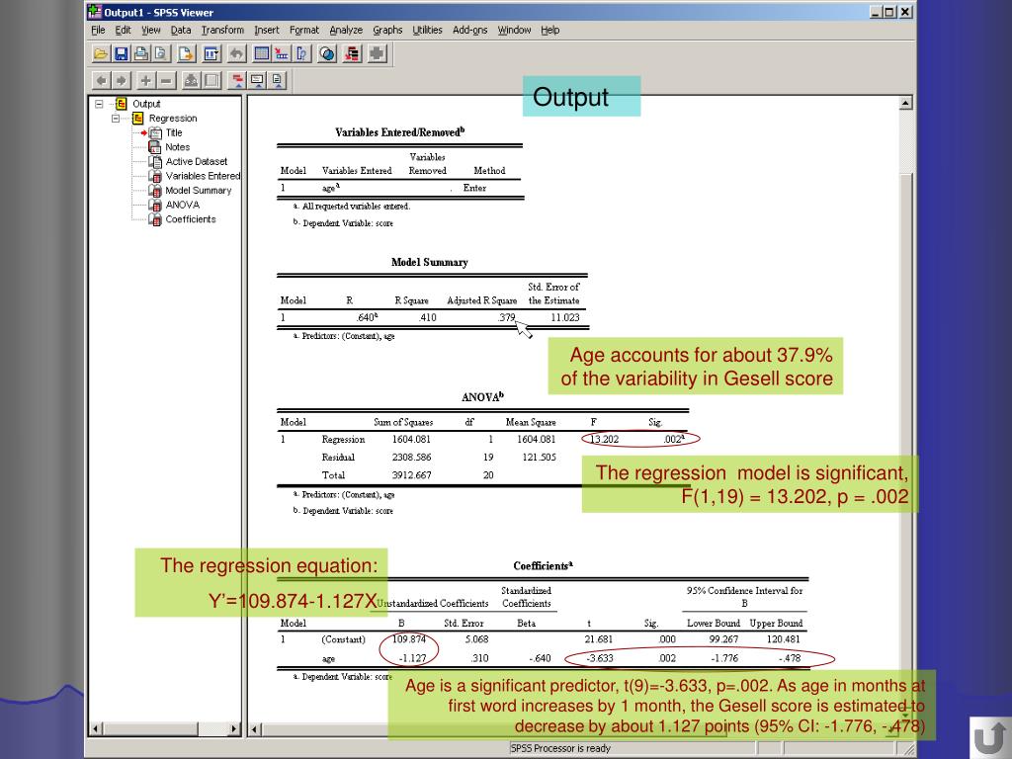1012x759 pixels.
Task: Select Variables Entered in the outline tree
Action: coord(203,176)
